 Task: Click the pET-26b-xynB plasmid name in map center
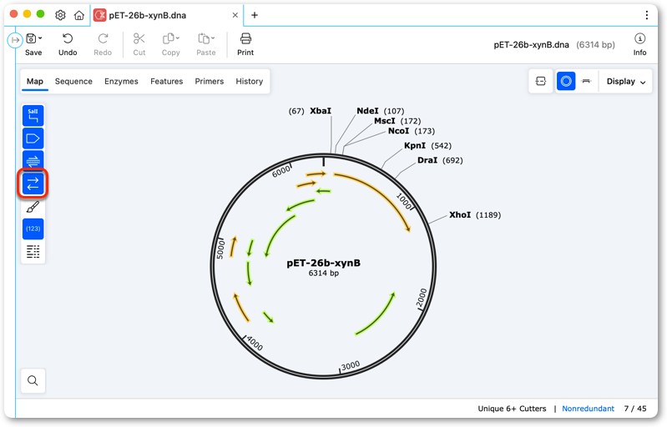pos(323,263)
